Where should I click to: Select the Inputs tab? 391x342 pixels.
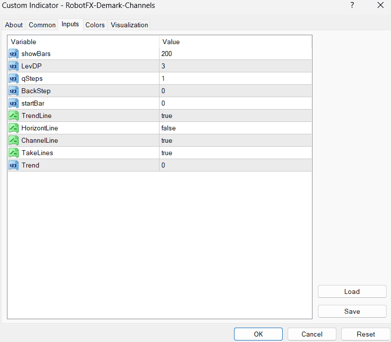click(71, 24)
